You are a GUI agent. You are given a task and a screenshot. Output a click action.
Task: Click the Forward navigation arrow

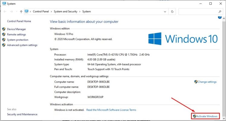click(11, 11)
